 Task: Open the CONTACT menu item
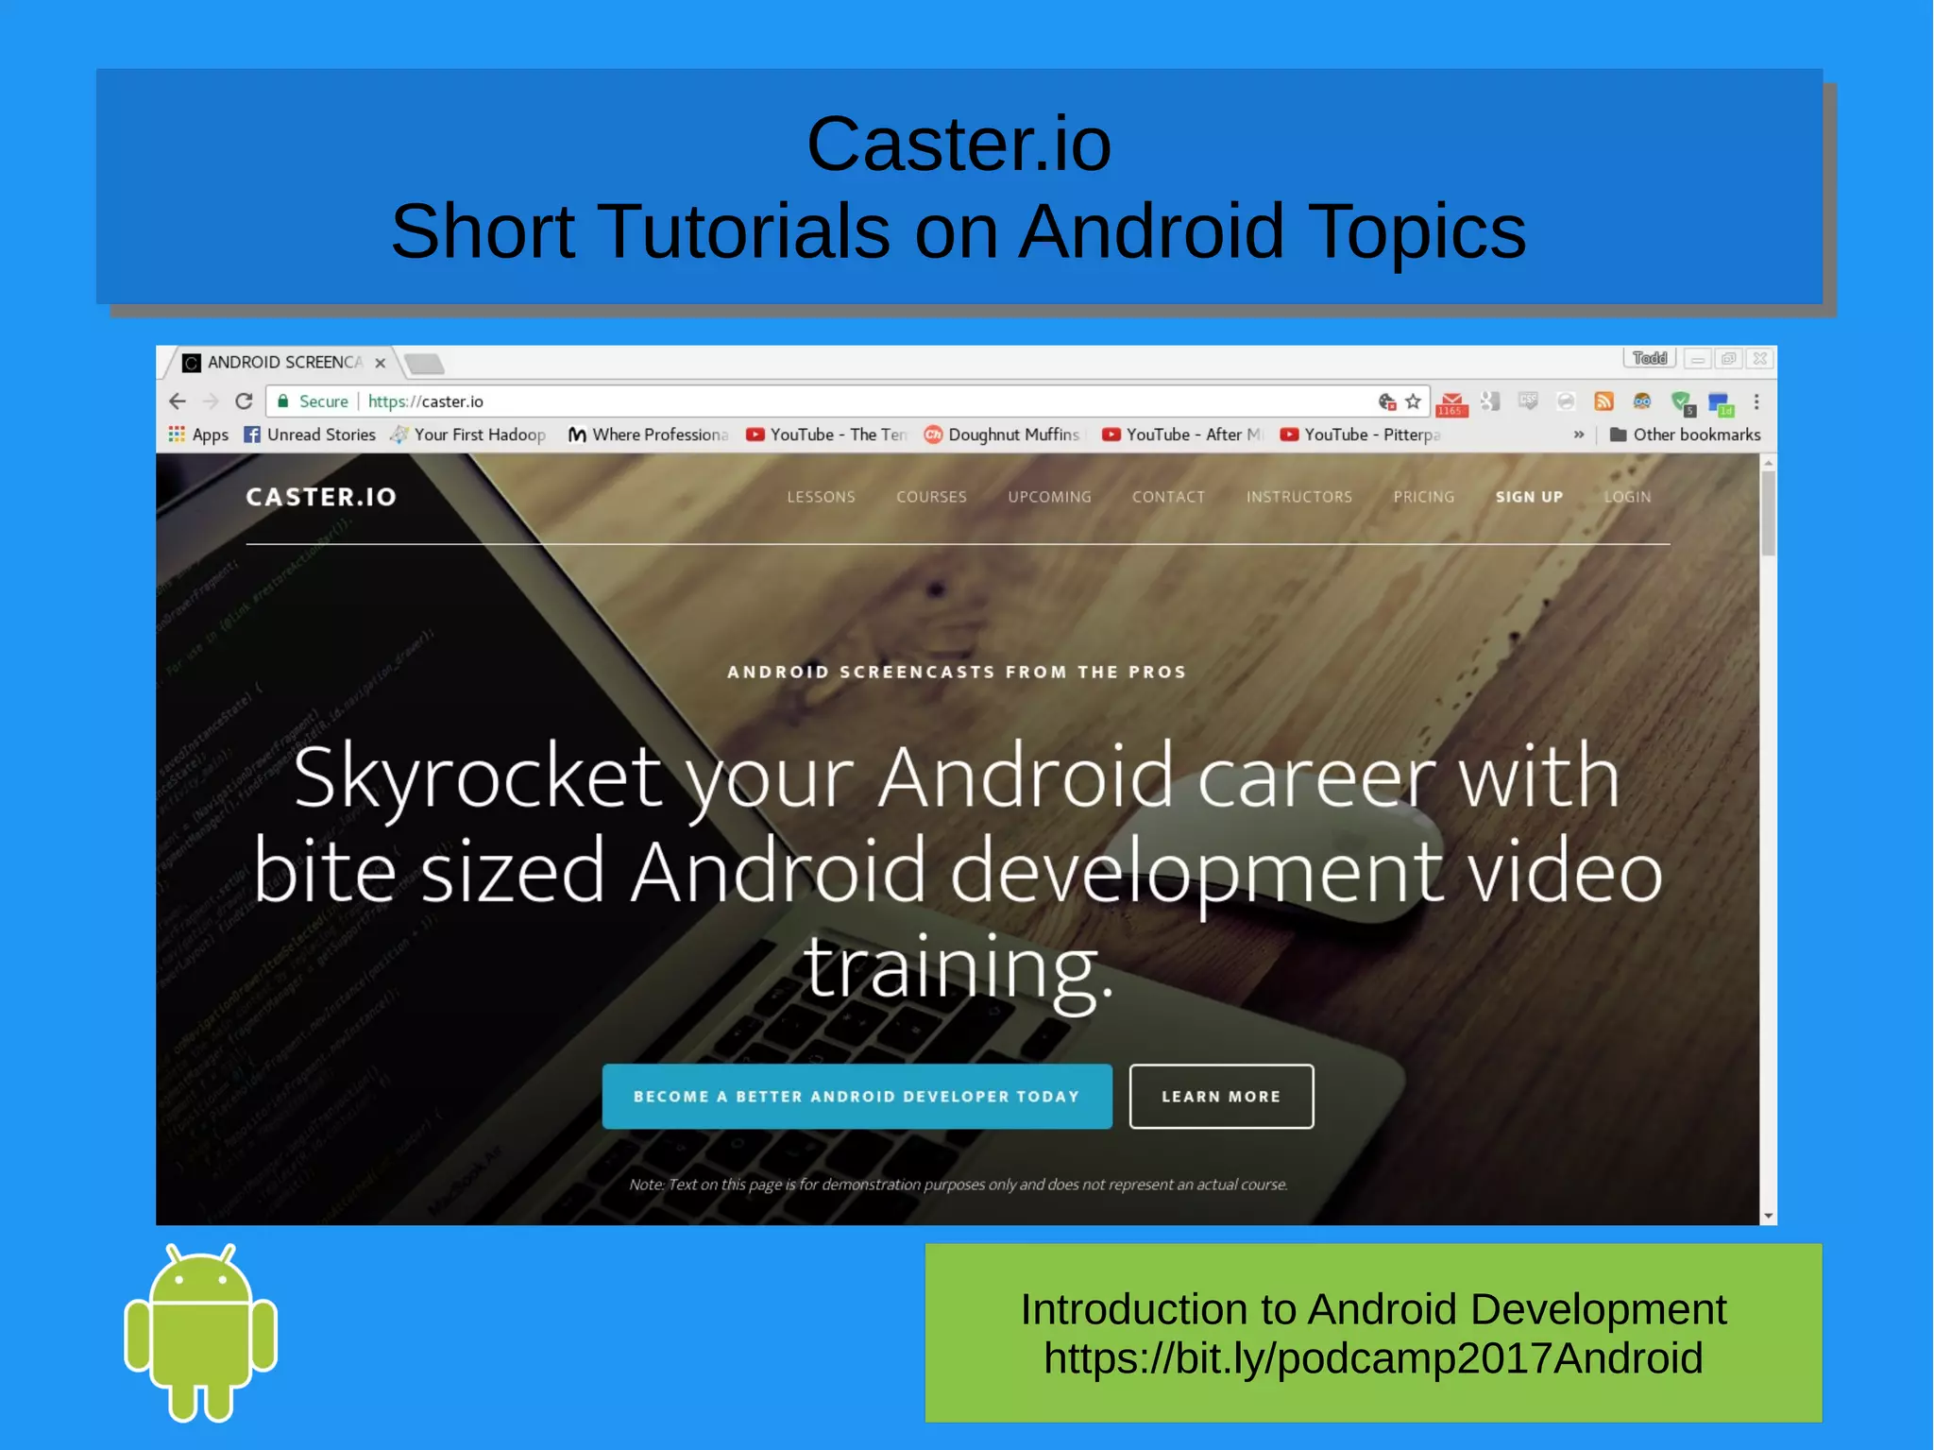[1168, 497]
